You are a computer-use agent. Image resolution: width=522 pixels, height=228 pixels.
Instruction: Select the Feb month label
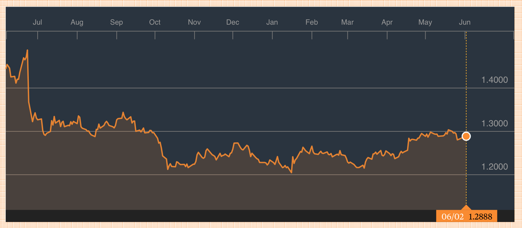(312, 22)
